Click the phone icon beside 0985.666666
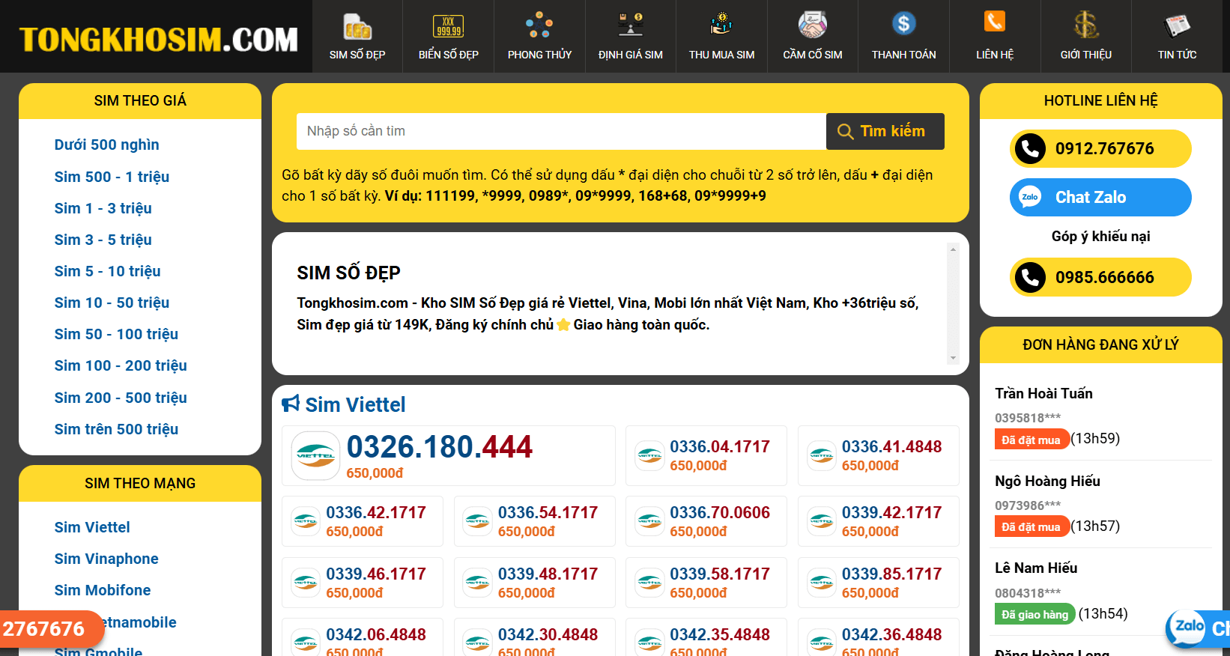The image size is (1230, 656). 1030,277
